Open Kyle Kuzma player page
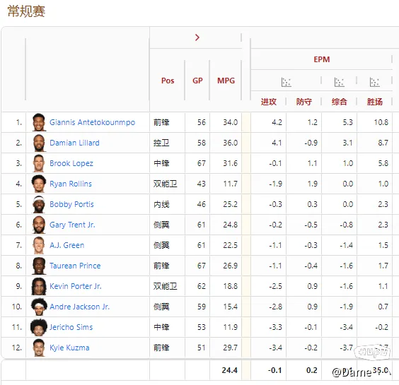The image size is (399, 385). [69, 348]
